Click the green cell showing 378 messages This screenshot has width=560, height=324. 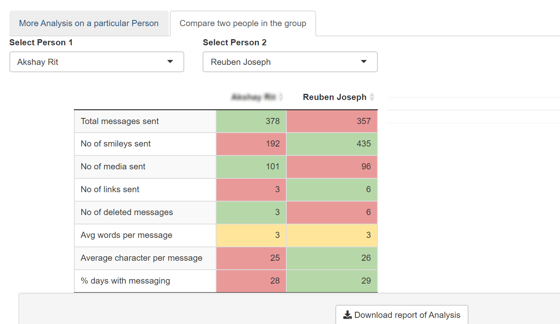point(251,121)
